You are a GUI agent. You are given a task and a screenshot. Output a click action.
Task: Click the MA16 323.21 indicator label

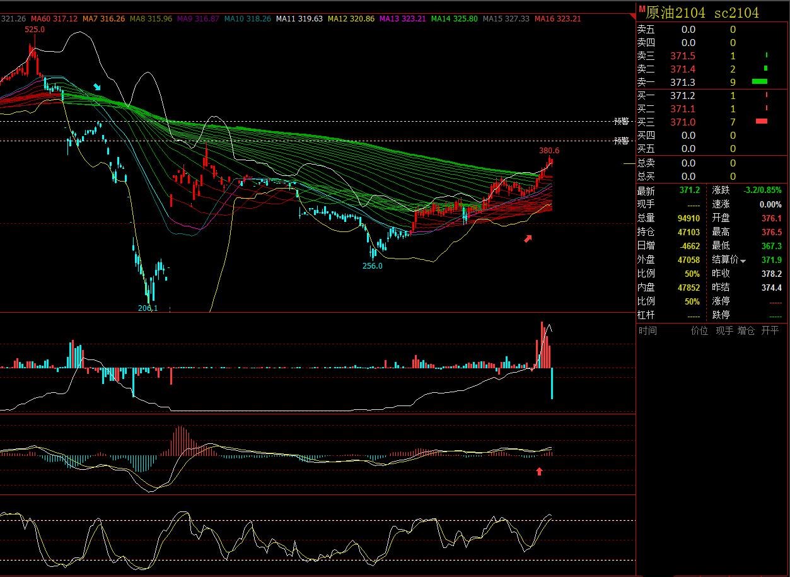(x=558, y=19)
